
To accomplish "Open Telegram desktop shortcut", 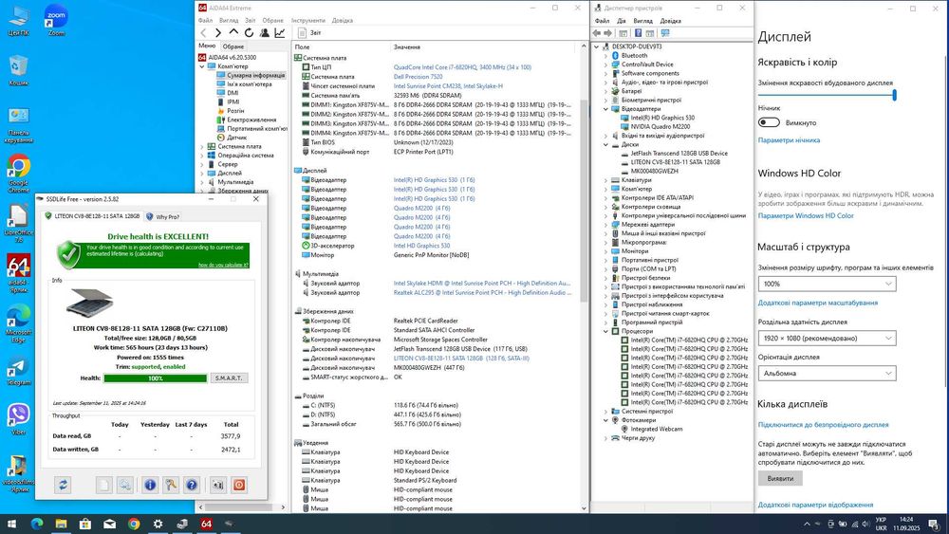I will click(18, 371).
